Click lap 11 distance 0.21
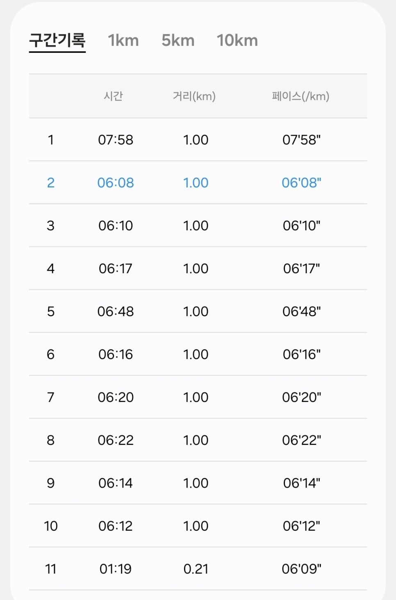This screenshot has height=600, width=396. pyautogui.click(x=196, y=569)
